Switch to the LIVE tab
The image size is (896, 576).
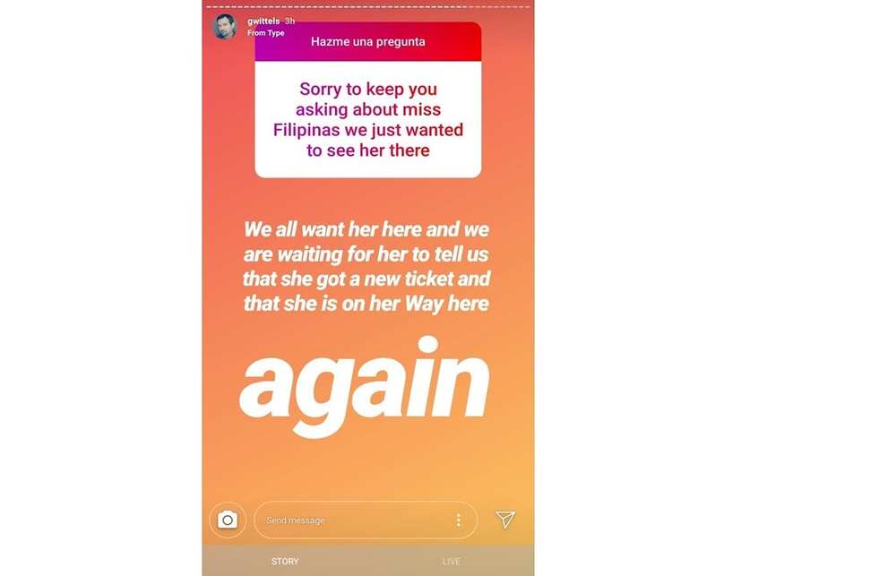[x=452, y=562]
